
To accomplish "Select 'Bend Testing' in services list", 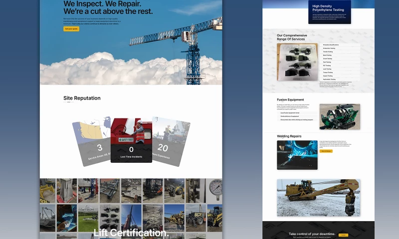I will click(340, 55).
